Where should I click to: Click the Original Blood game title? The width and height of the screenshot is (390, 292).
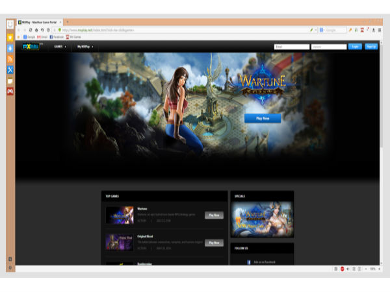click(145, 236)
